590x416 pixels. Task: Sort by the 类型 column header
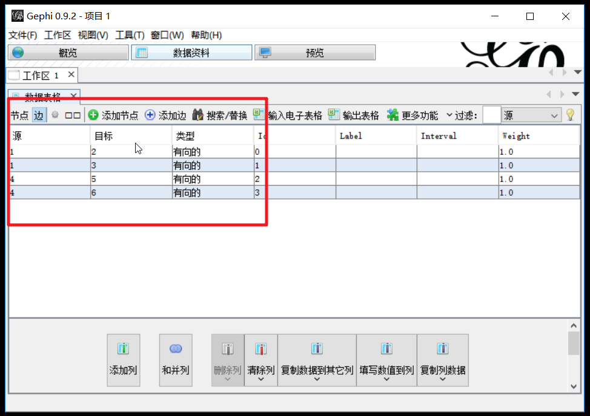click(213, 136)
